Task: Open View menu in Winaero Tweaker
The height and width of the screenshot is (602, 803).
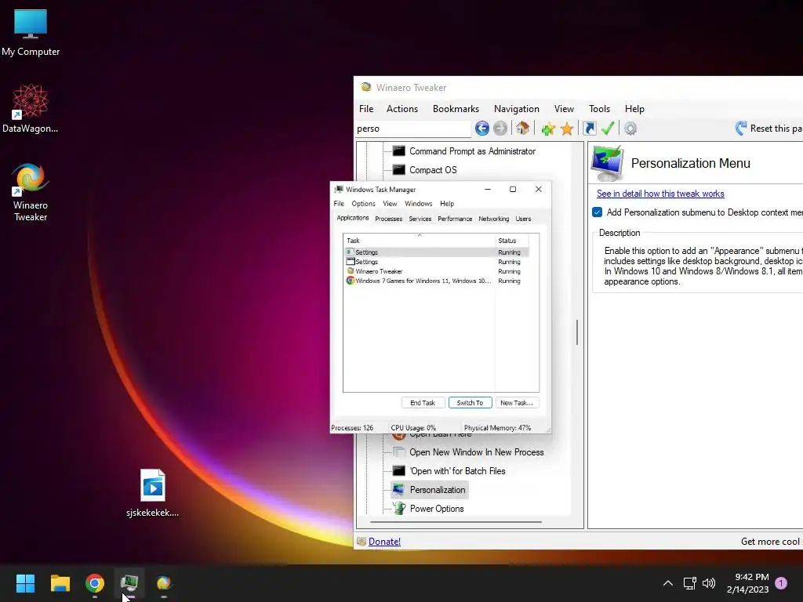Action: click(564, 108)
